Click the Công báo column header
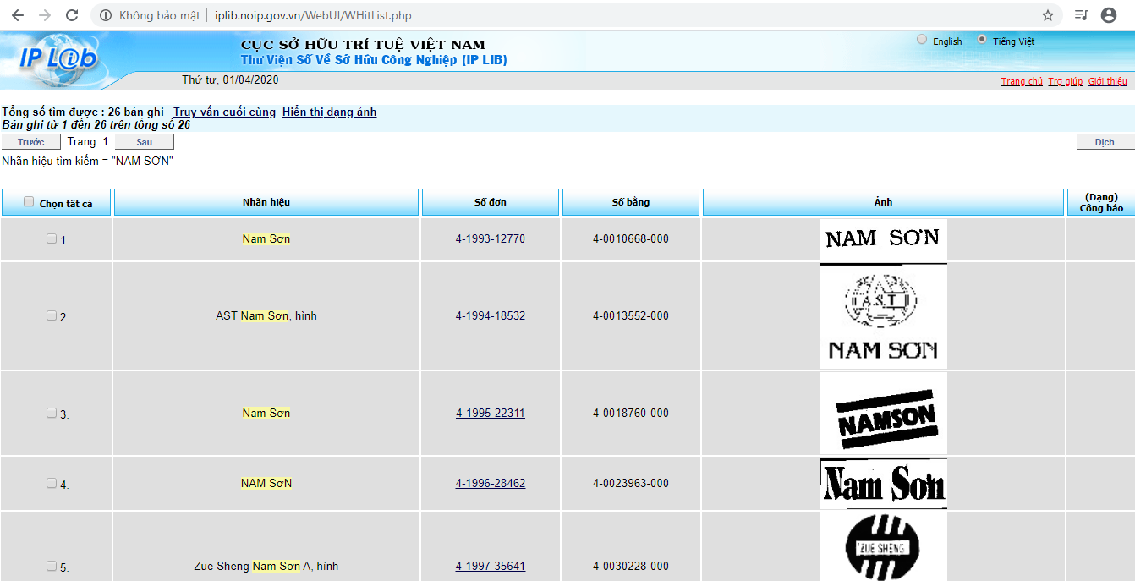 pyautogui.click(x=1101, y=202)
